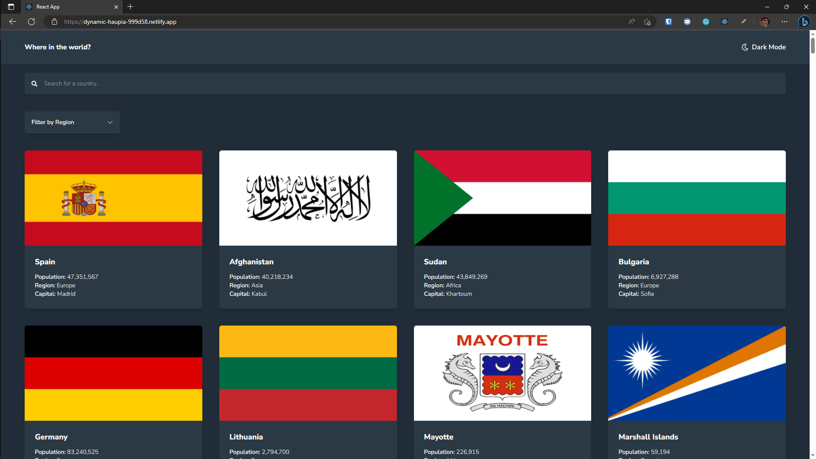This screenshot has width=816, height=459.
Task: Toggle Dark Mode switch
Action: coord(764,47)
